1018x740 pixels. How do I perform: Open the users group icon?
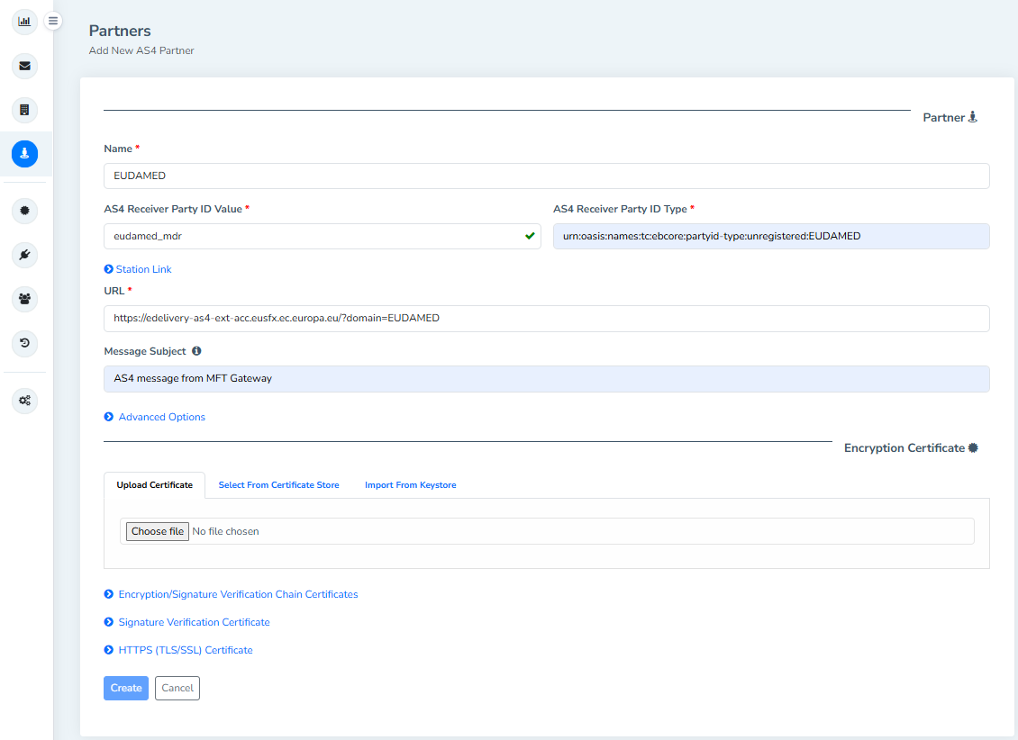click(x=24, y=299)
